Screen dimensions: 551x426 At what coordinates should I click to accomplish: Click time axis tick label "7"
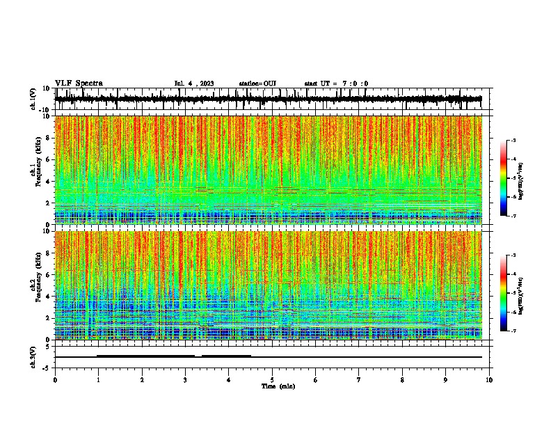(359, 380)
